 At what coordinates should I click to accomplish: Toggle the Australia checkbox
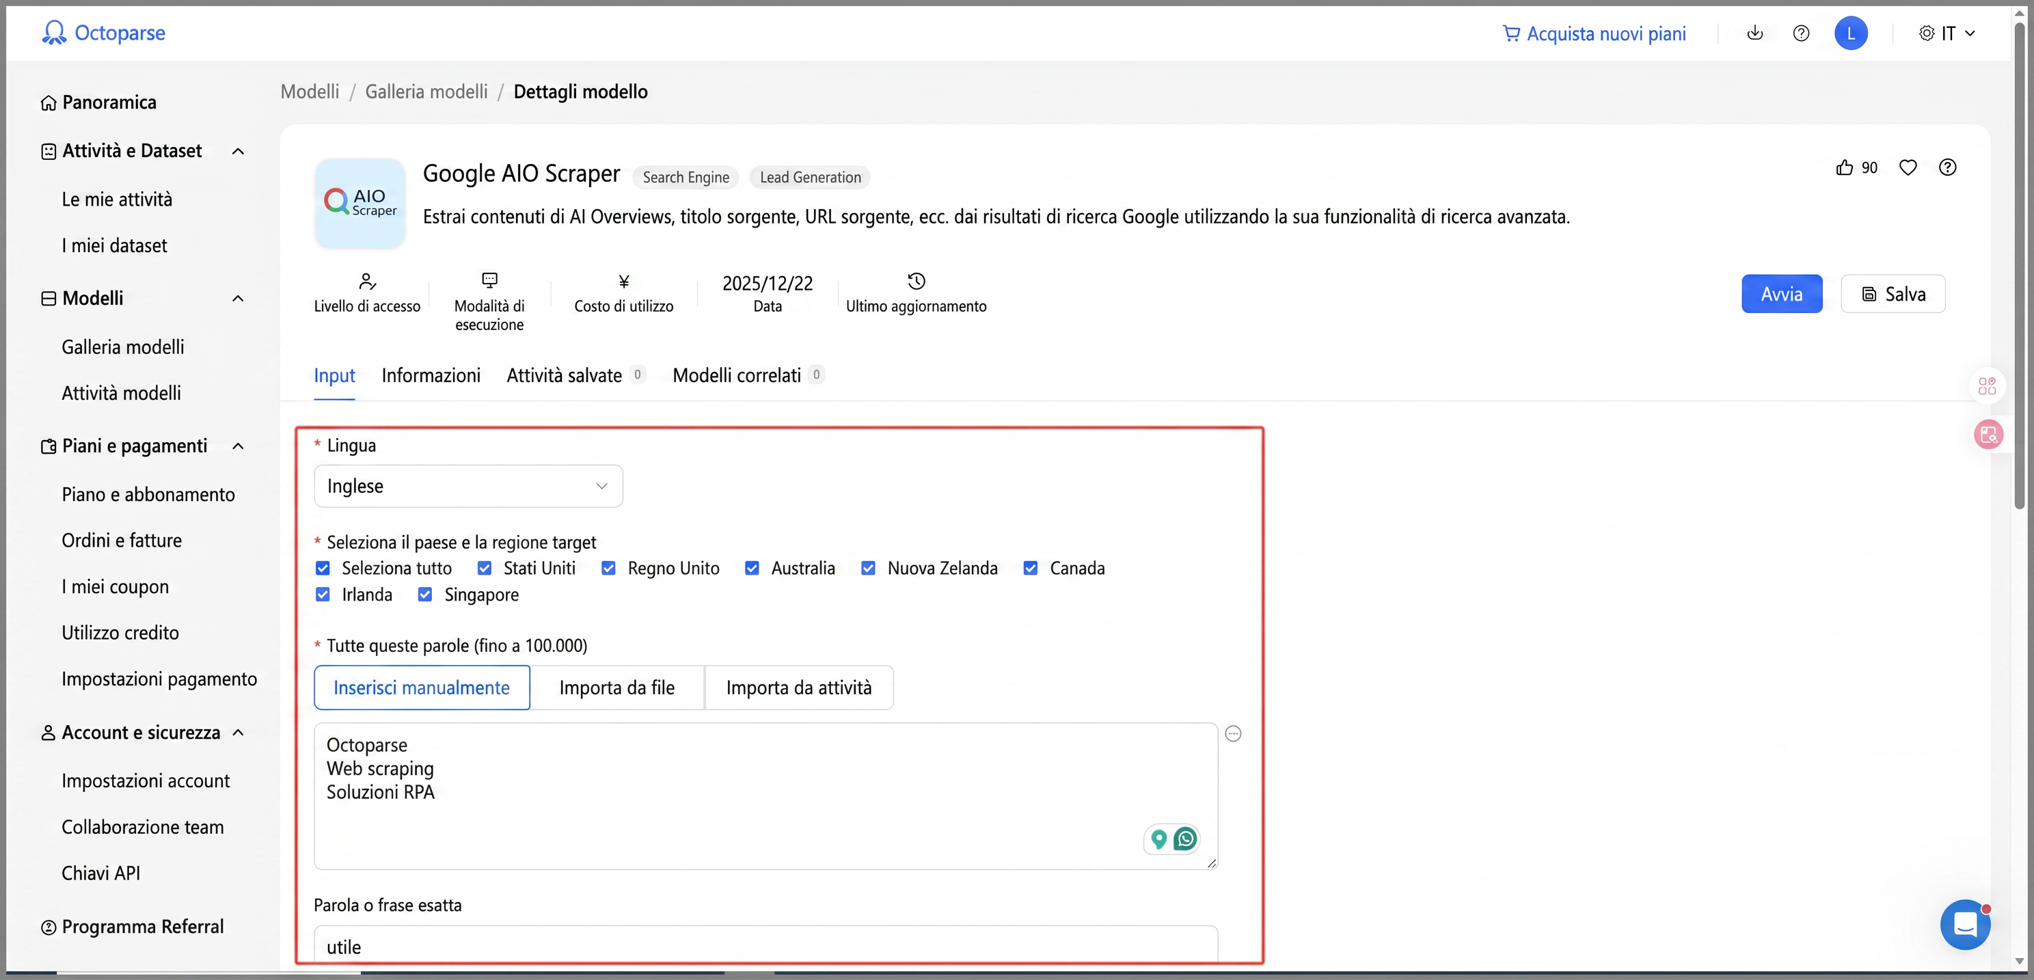[x=752, y=568]
